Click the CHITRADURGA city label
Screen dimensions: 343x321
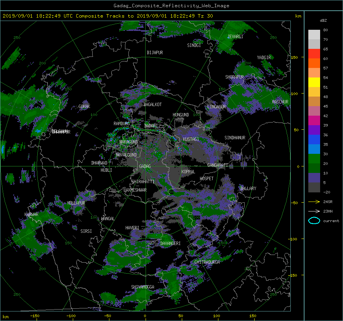point(207,262)
